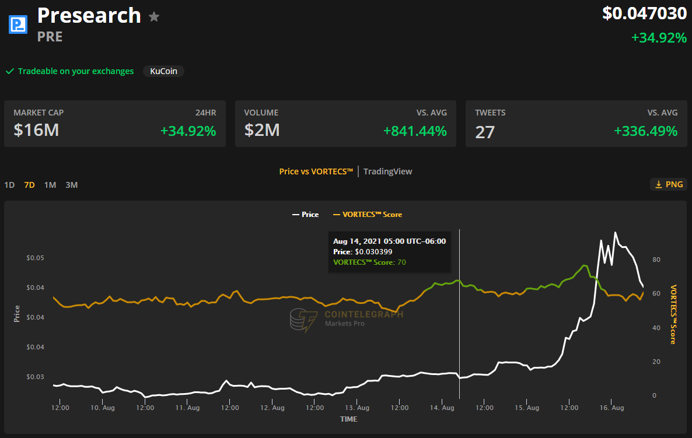Toggle the Price series in chart legend
The width and height of the screenshot is (692, 438).
[305, 215]
